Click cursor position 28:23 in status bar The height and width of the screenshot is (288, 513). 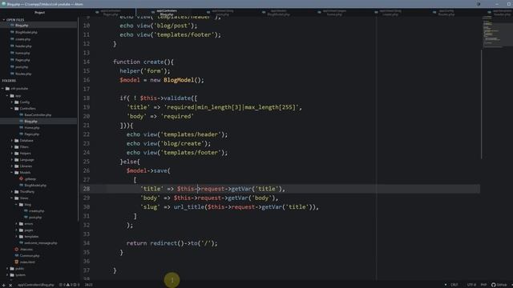(88, 285)
